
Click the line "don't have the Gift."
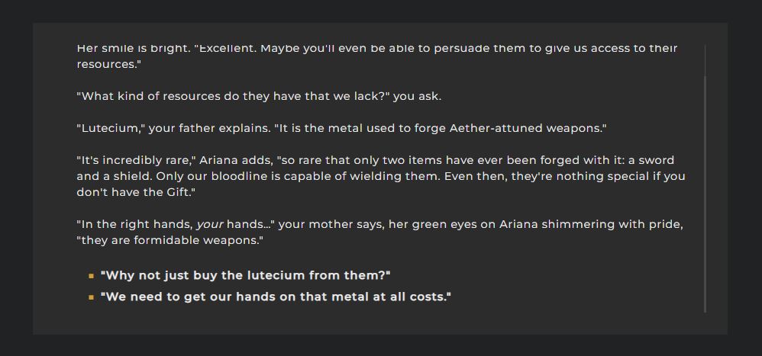[x=136, y=193]
